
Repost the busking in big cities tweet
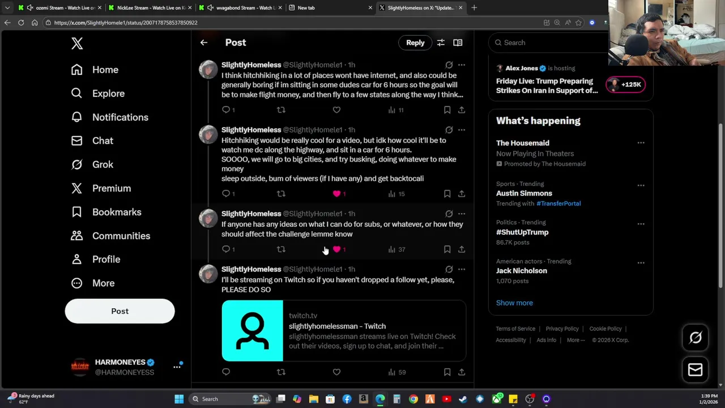pos(281,194)
